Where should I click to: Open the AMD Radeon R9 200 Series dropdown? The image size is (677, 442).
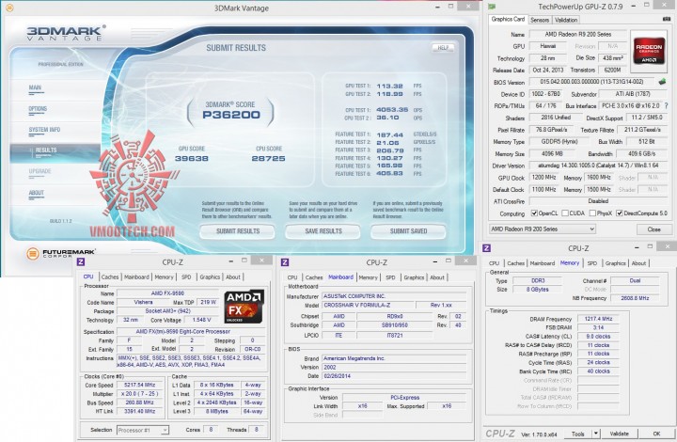pos(543,229)
